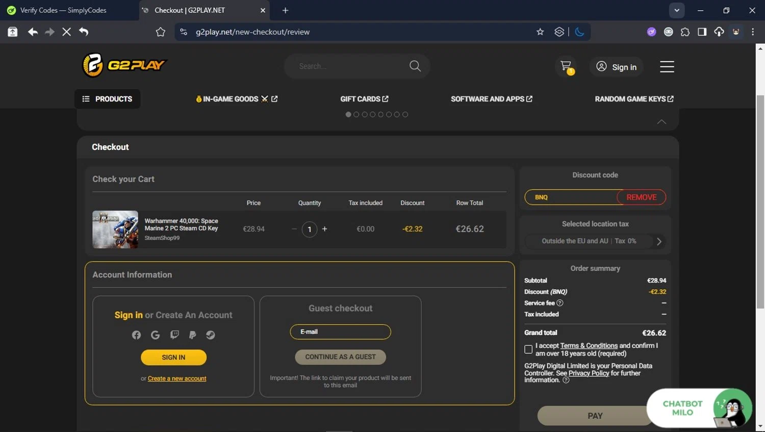Bookmark this page with star icon

[x=540, y=32]
